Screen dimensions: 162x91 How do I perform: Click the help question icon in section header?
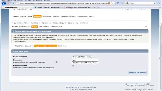tap(13, 31)
